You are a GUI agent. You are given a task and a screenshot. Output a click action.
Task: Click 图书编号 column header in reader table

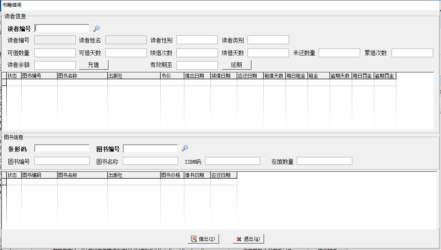tap(39, 76)
